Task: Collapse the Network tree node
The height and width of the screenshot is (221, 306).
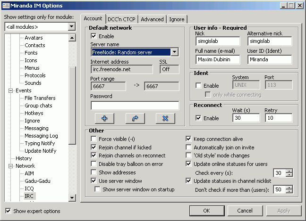Action: (x=10, y=166)
